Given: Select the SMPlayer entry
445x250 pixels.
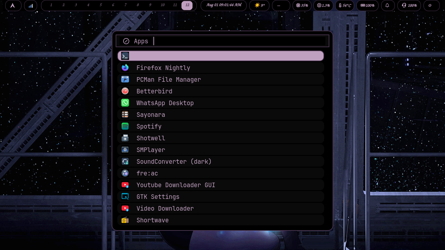Looking at the screenshot, I should click(221, 150).
